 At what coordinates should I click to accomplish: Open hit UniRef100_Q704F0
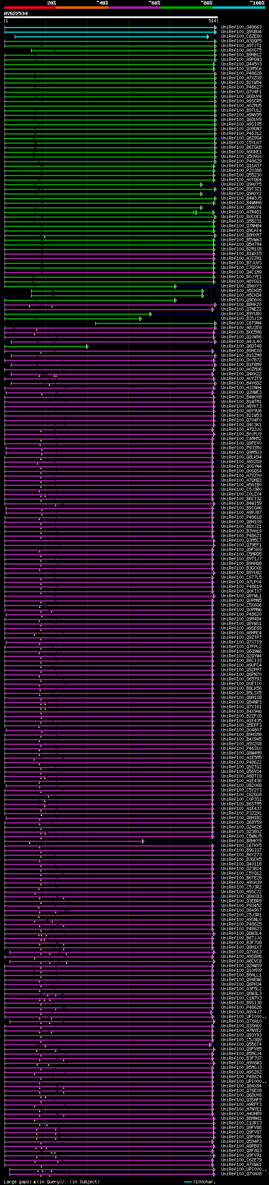pos(241,420)
